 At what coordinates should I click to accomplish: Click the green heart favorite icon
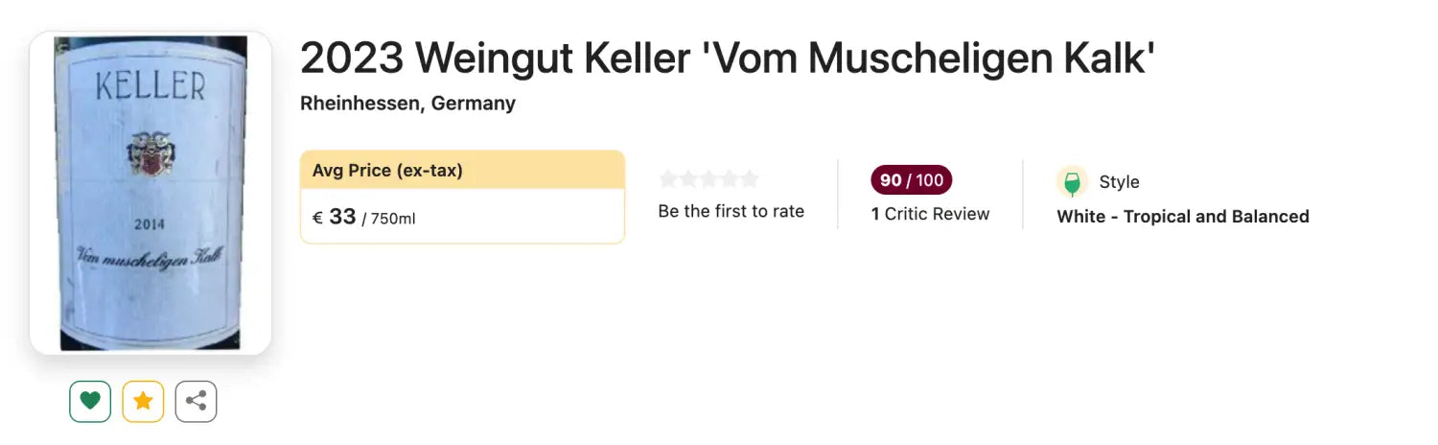coord(90,401)
